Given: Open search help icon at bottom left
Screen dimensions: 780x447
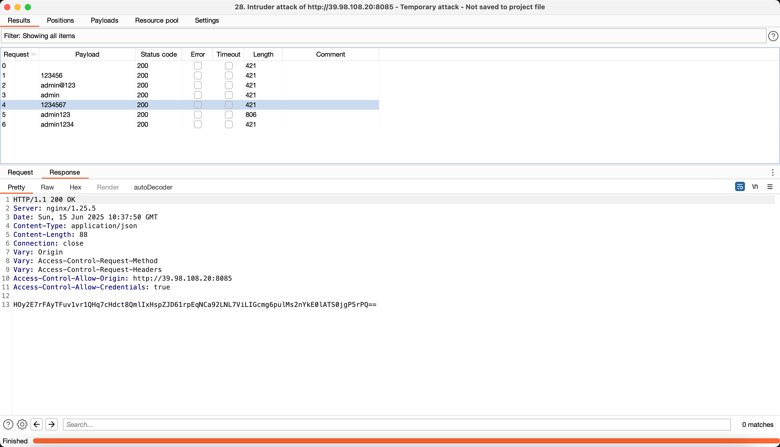Looking at the screenshot, I should click(x=8, y=424).
